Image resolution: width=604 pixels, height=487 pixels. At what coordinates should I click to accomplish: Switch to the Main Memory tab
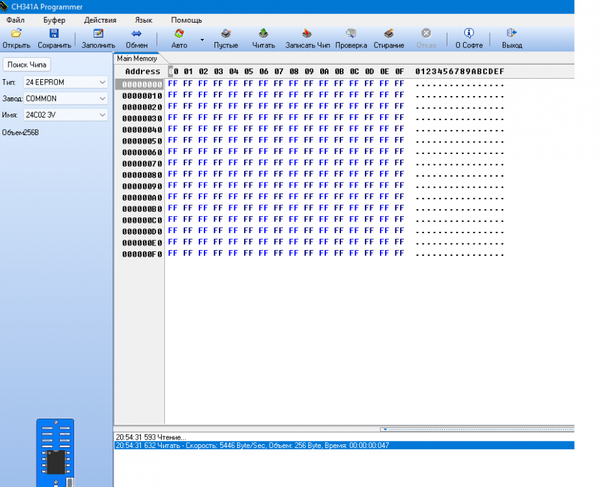(137, 58)
